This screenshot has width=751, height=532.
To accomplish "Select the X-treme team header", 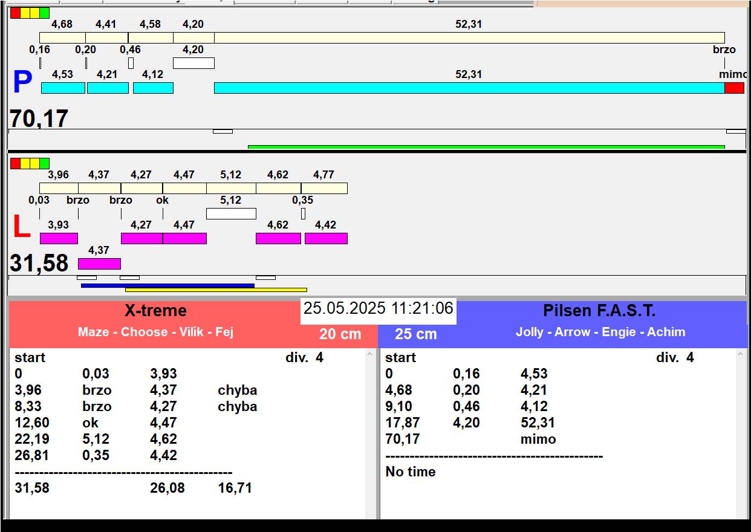I will click(x=155, y=311).
